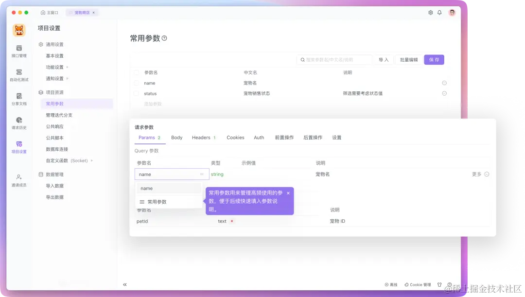Open the 接口管理 panel in the sidebar
Image resolution: width=525 pixels, height=297 pixels.
coord(19,52)
